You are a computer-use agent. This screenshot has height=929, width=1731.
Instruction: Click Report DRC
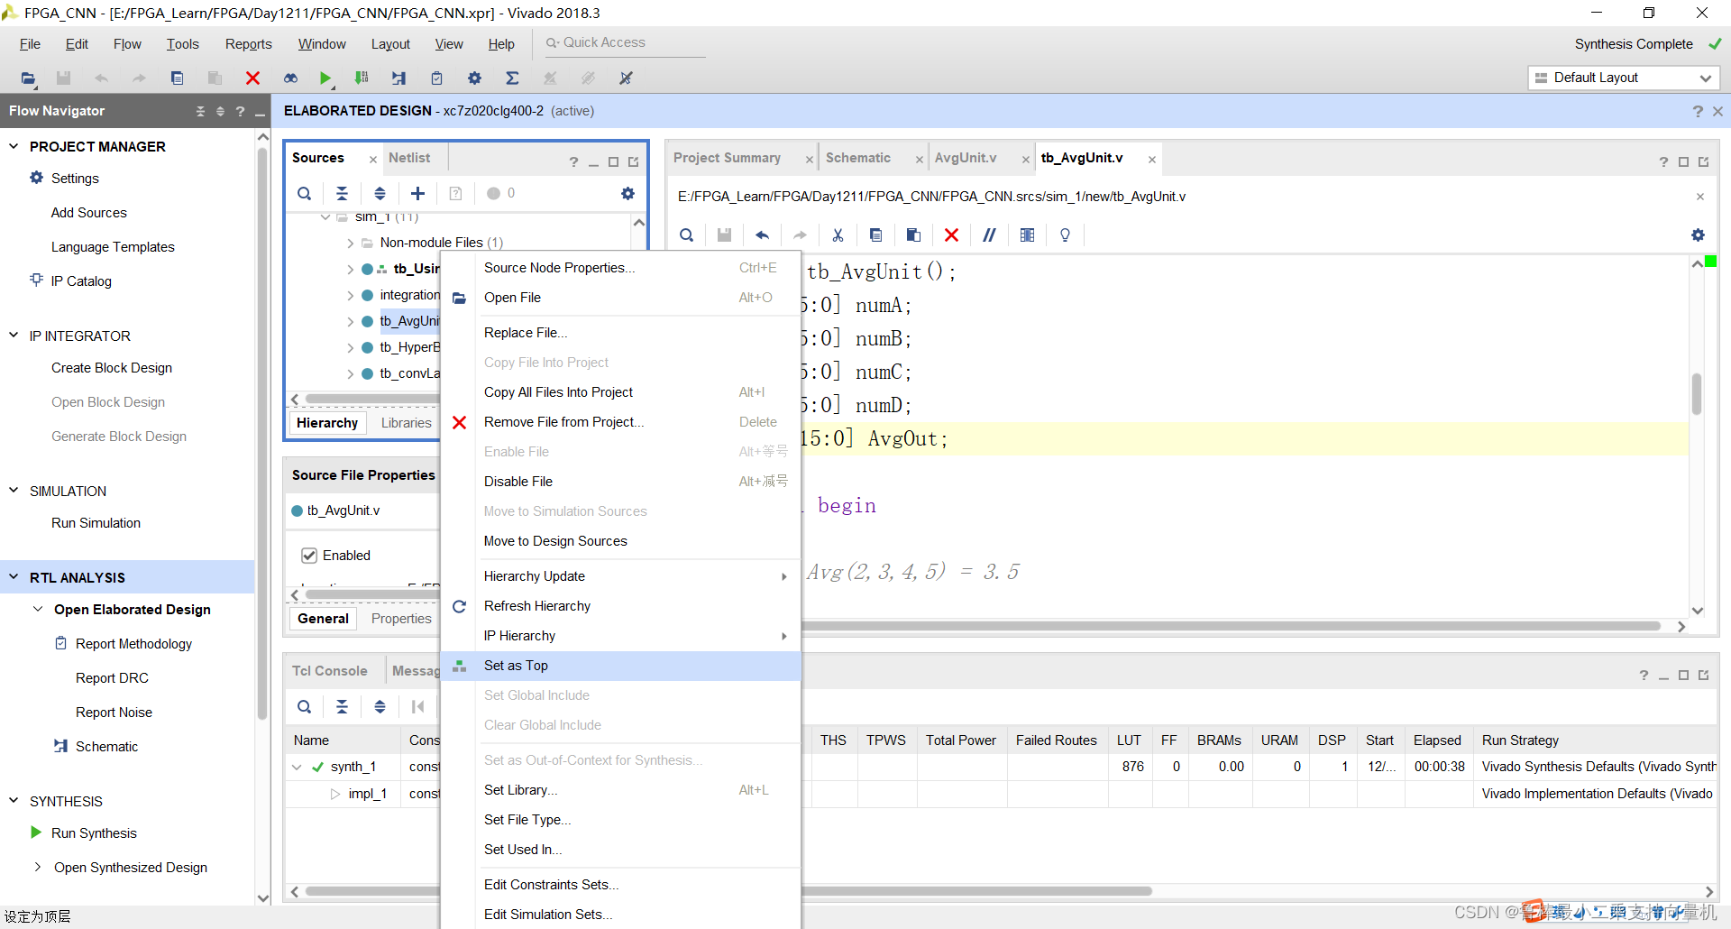[112, 678]
